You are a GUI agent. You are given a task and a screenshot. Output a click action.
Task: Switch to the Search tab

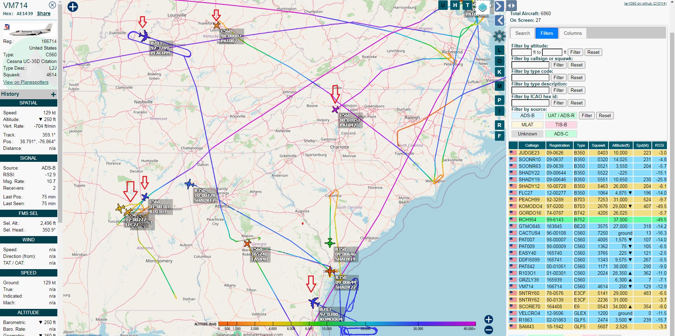coord(522,33)
